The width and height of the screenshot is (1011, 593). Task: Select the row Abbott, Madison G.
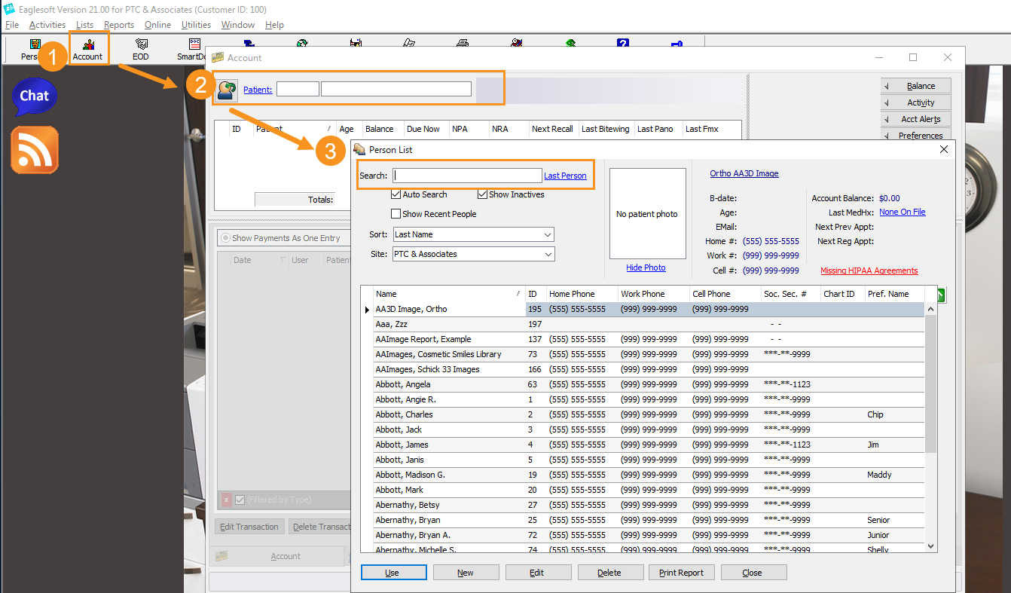point(649,475)
